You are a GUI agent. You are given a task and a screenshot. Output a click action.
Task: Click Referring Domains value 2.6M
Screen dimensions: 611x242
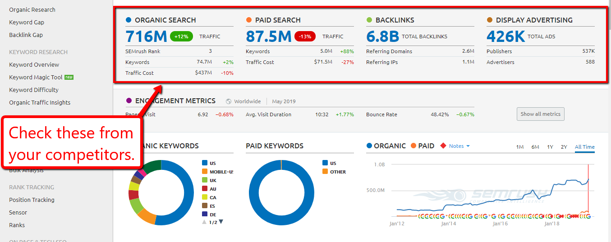coord(468,51)
